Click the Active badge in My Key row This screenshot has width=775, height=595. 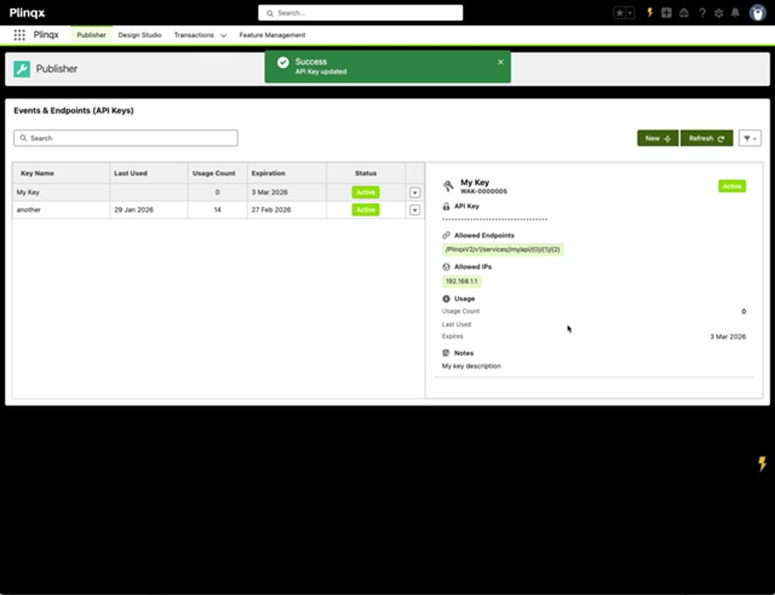tap(366, 192)
